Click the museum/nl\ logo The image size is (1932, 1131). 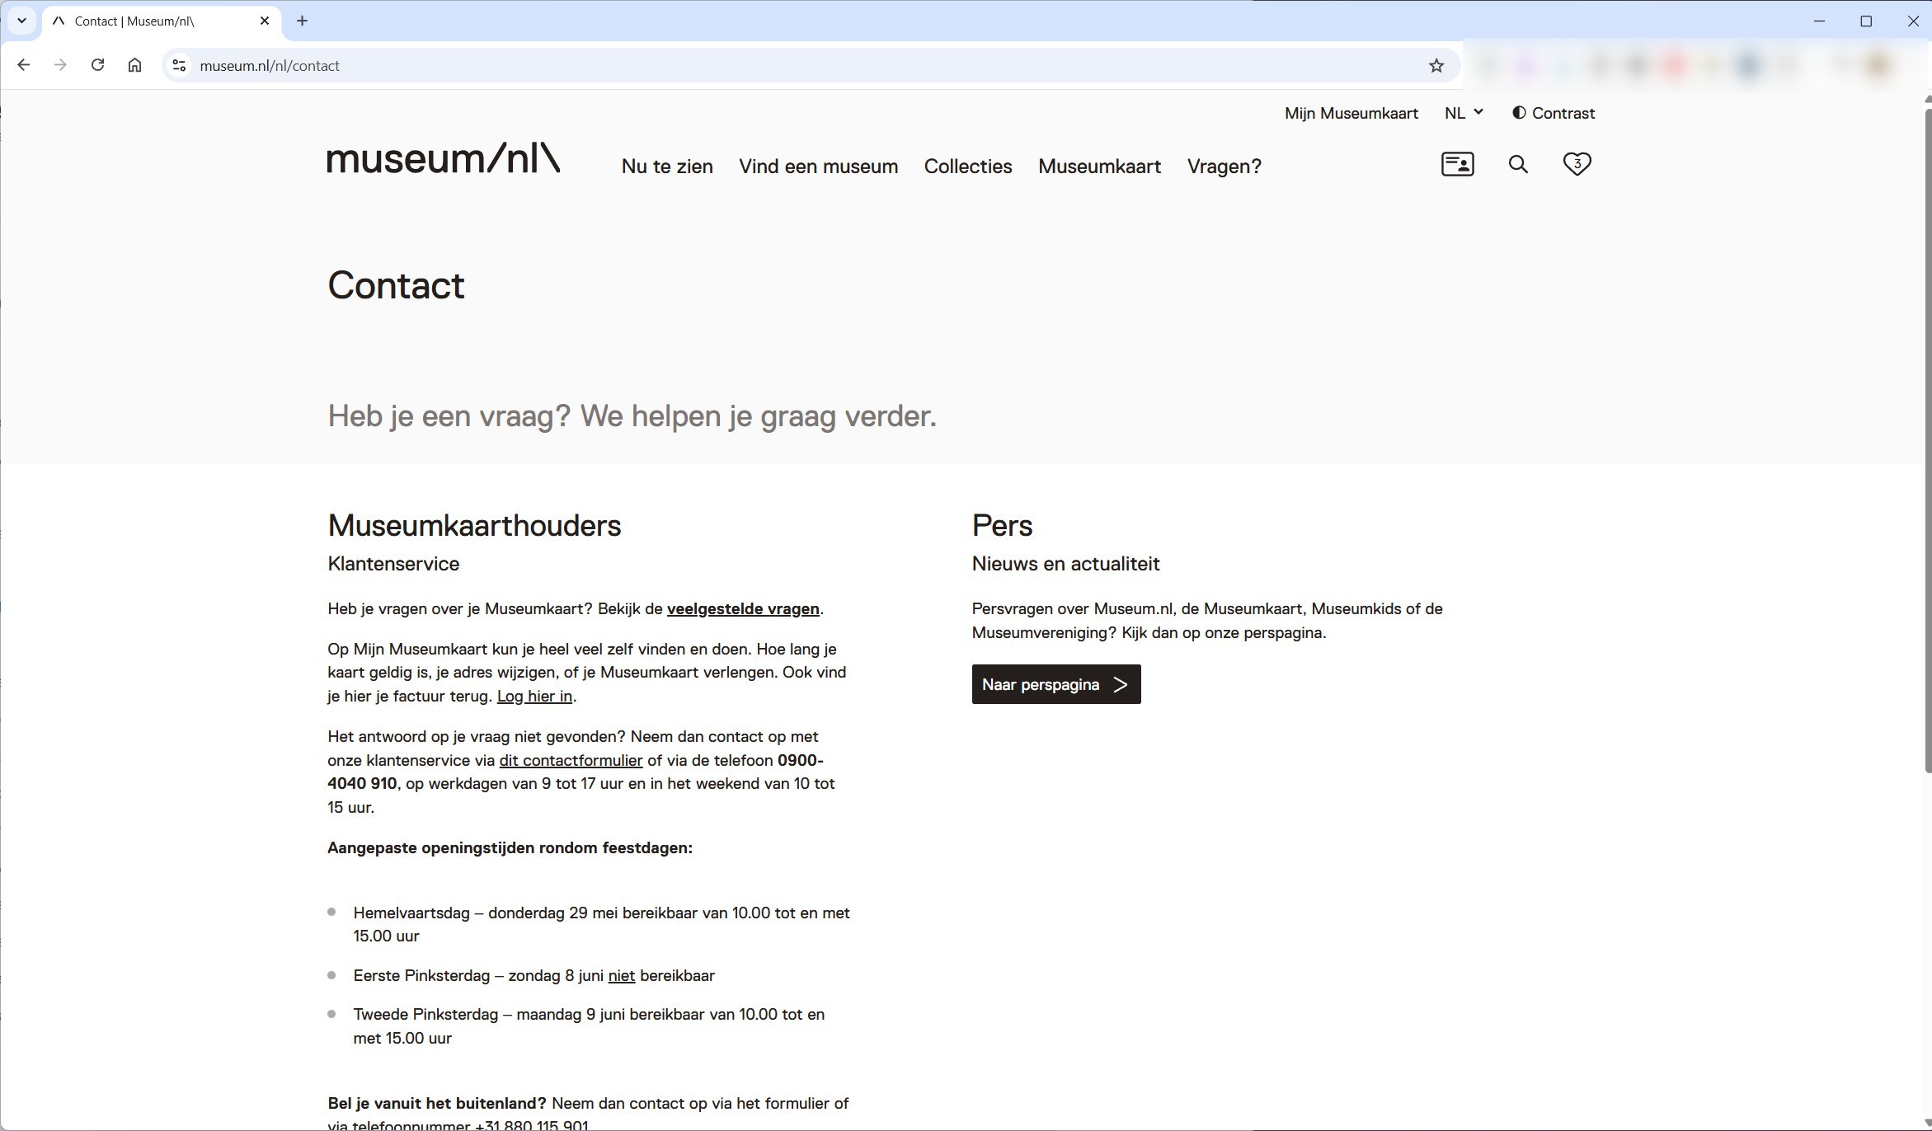(444, 157)
